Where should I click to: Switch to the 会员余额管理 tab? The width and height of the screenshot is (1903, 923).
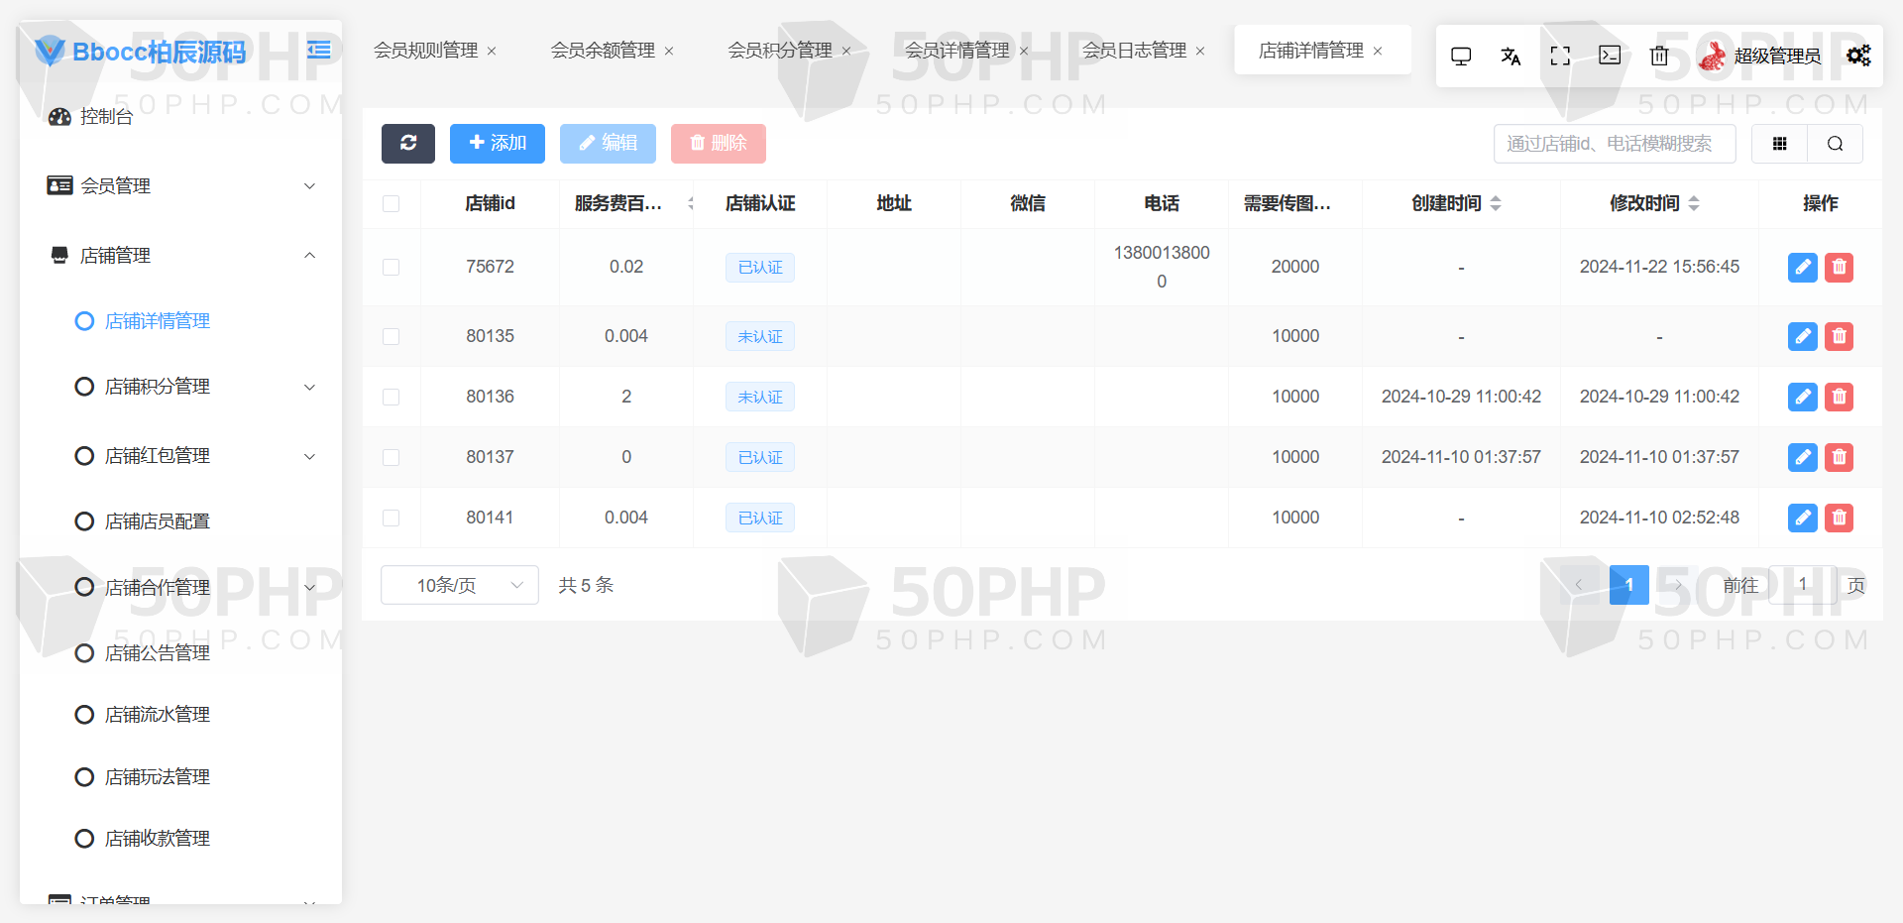602,50
